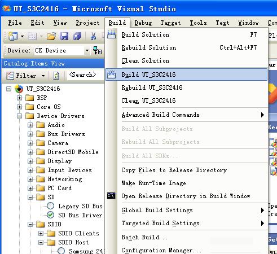Choose Rebuild Solution menu entry
The height and width of the screenshot is (254, 277).
coord(187,47)
